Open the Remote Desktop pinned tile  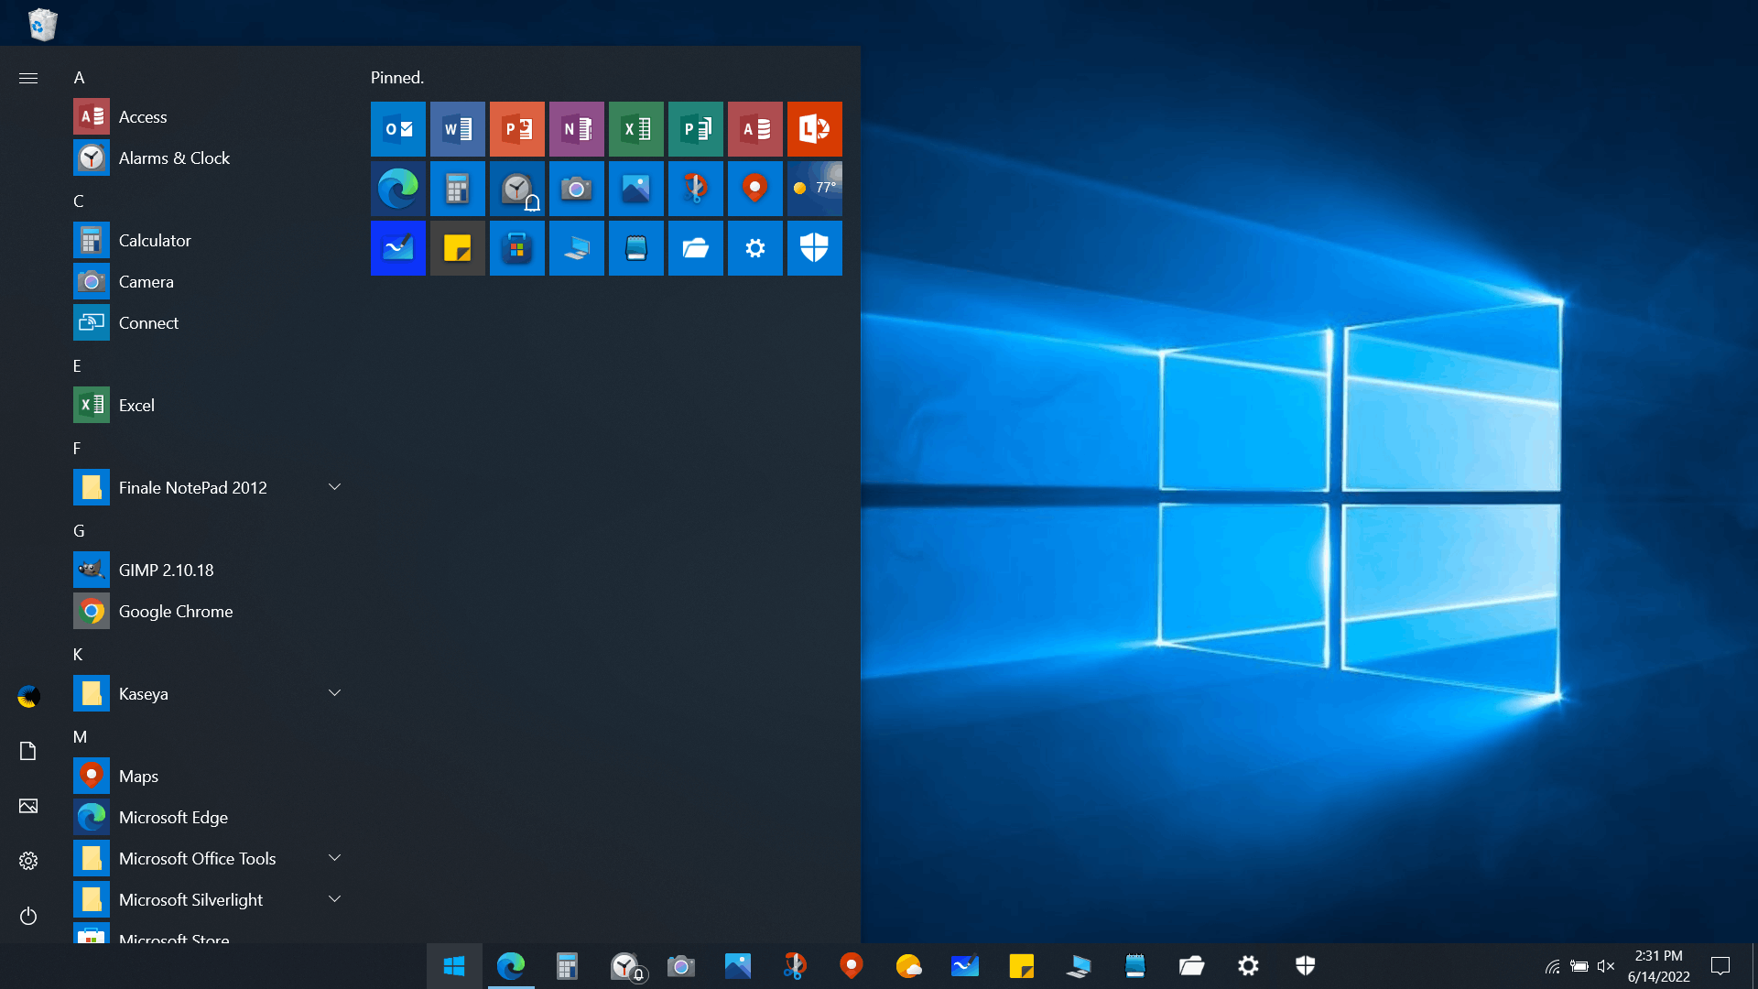click(576, 248)
